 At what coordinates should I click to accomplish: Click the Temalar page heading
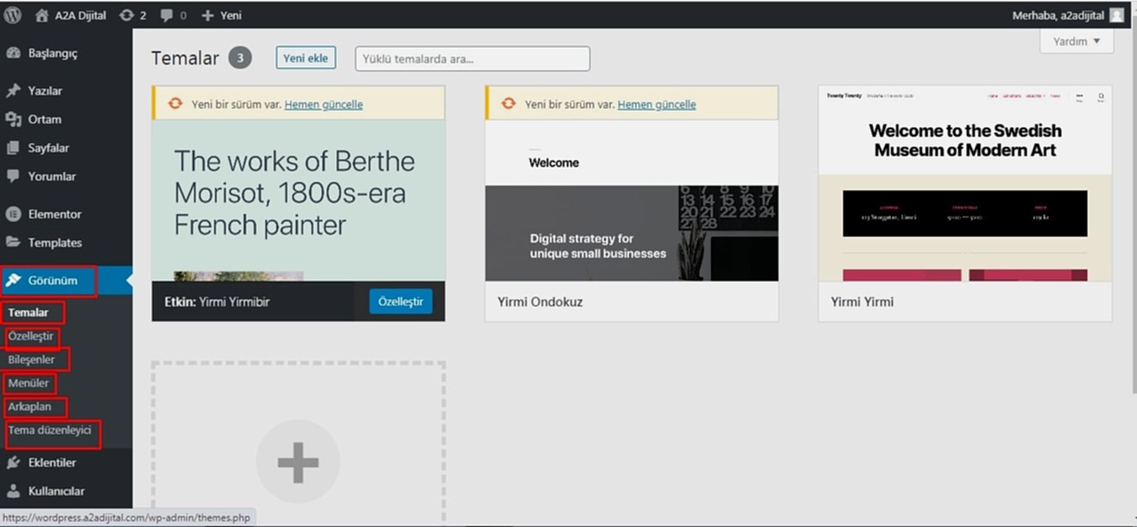point(185,58)
